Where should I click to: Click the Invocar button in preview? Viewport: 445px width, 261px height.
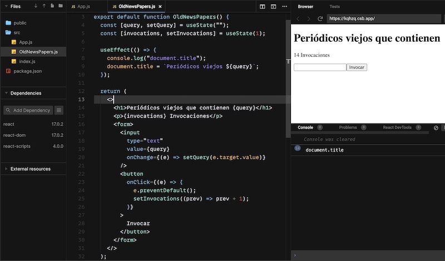coord(357,67)
